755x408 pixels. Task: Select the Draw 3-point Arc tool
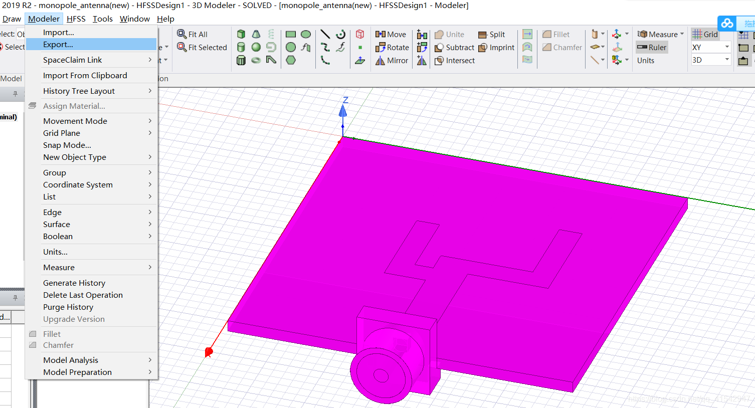[x=325, y=60]
